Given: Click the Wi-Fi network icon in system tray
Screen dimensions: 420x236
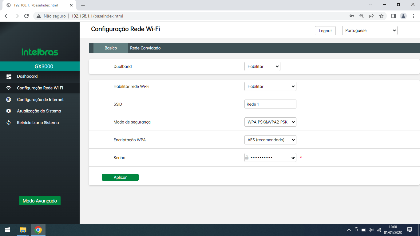Looking at the screenshot, I should pos(379,230).
